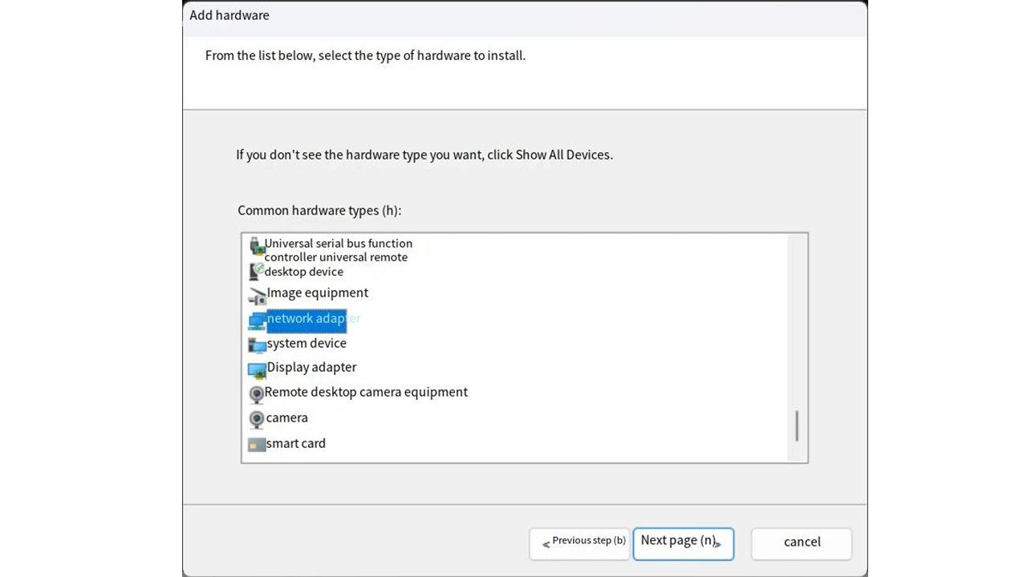Screen dimensions: 1027x577
Task: Click the universal remote desktop device icon
Action: coord(256,271)
